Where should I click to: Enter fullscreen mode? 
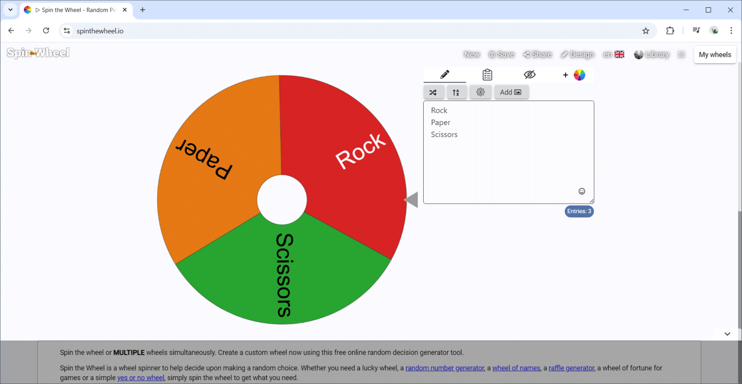point(681,55)
